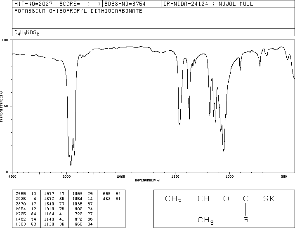Click the 1500 tick label on the wavenumber axis
The height and width of the screenshot is (228, 295).
point(175,176)
